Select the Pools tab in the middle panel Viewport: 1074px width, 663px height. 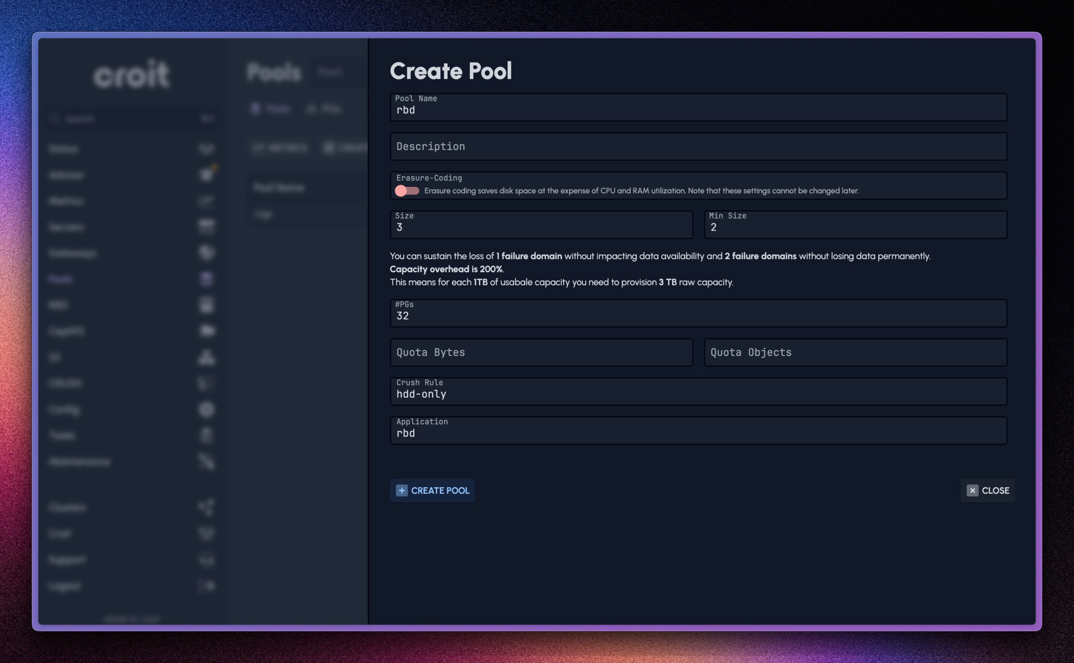click(272, 109)
